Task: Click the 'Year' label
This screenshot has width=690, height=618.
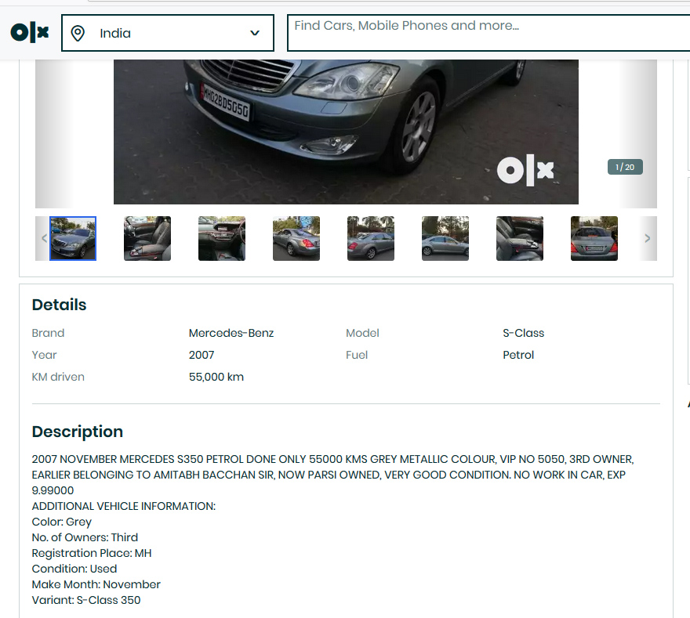Action: click(x=44, y=355)
